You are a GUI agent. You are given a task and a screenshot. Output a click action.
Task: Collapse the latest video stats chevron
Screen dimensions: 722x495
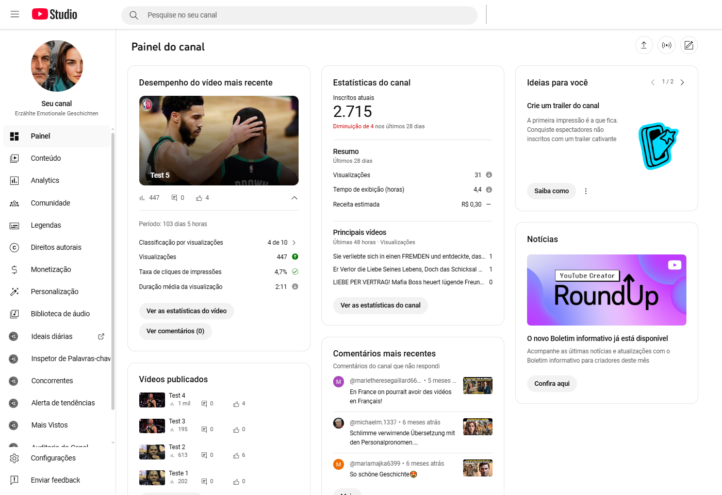click(x=294, y=198)
